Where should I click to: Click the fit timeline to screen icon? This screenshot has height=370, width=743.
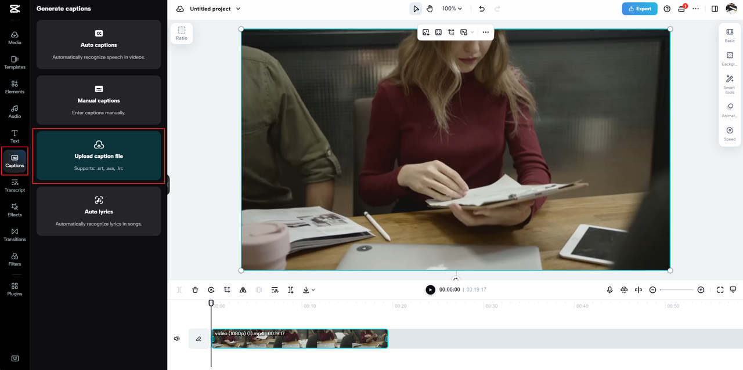(720, 289)
